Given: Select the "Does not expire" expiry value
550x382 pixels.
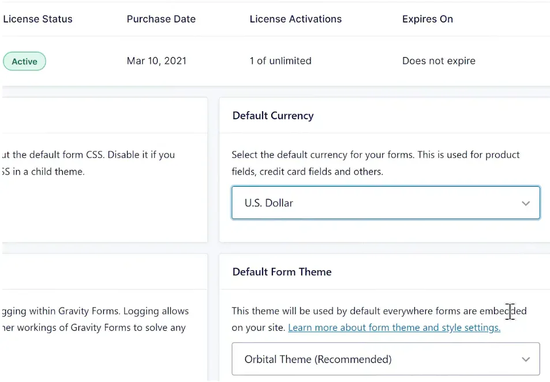Looking at the screenshot, I should [439, 61].
